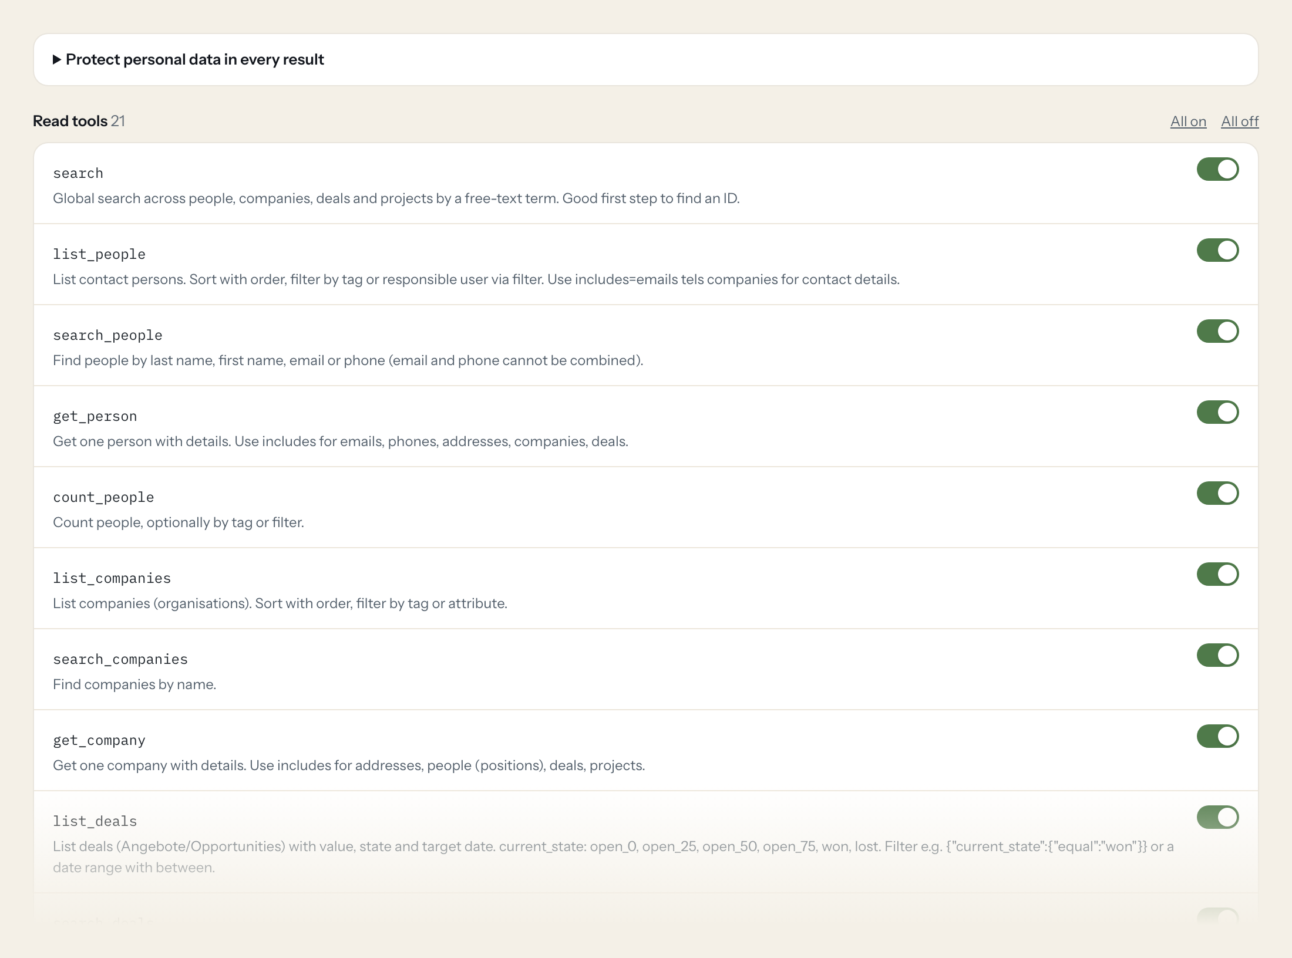The height and width of the screenshot is (958, 1292).
Task: Select the list_deals tool name
Action: tap(95, 821)
